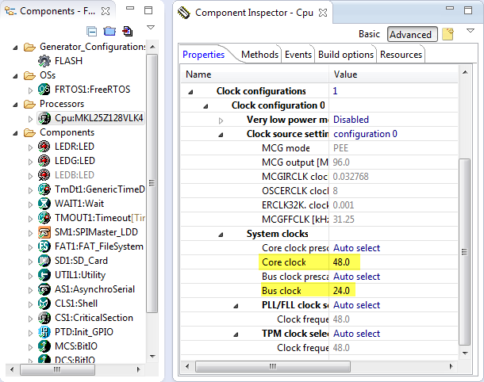The image size is (484, 382).
Task: Switch inspector to Basic view
Action: pos(369,34)
